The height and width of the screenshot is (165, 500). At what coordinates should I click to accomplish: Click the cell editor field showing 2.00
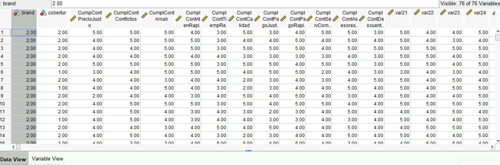245,3
